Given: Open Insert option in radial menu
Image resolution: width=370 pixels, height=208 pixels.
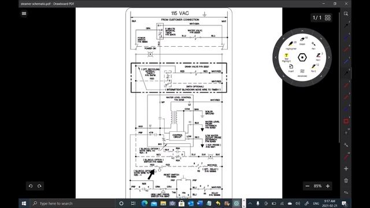Looking at the screenshot, I should (x=291, y=68).
